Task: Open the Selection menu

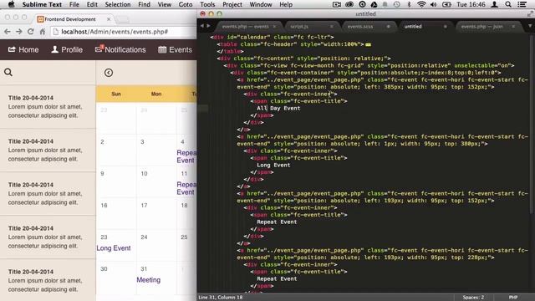Action: pyautogui.click(x=118, y=4)
